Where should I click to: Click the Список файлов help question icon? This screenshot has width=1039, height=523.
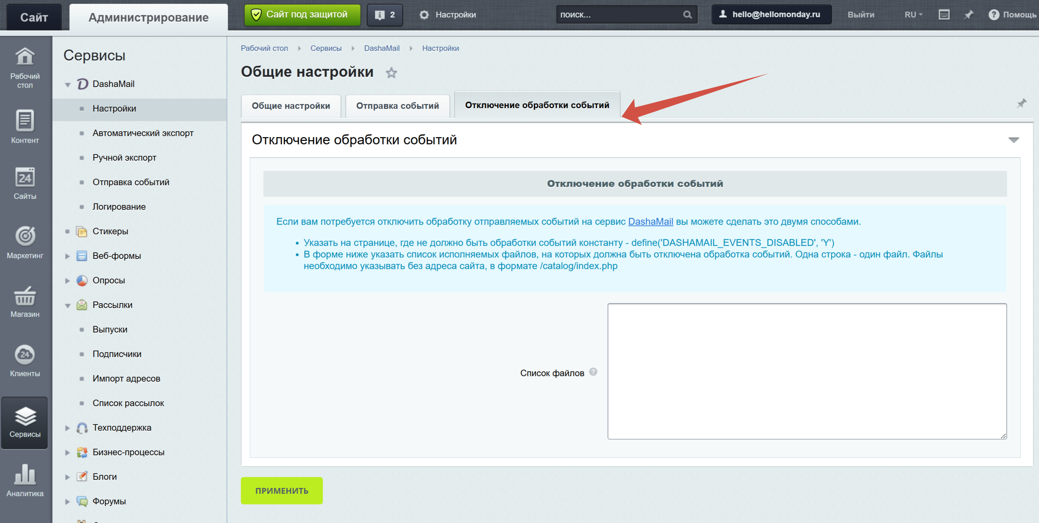click(593, 372)
